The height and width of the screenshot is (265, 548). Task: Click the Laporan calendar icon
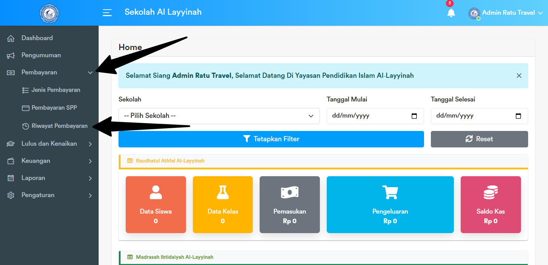click(11, 178)
